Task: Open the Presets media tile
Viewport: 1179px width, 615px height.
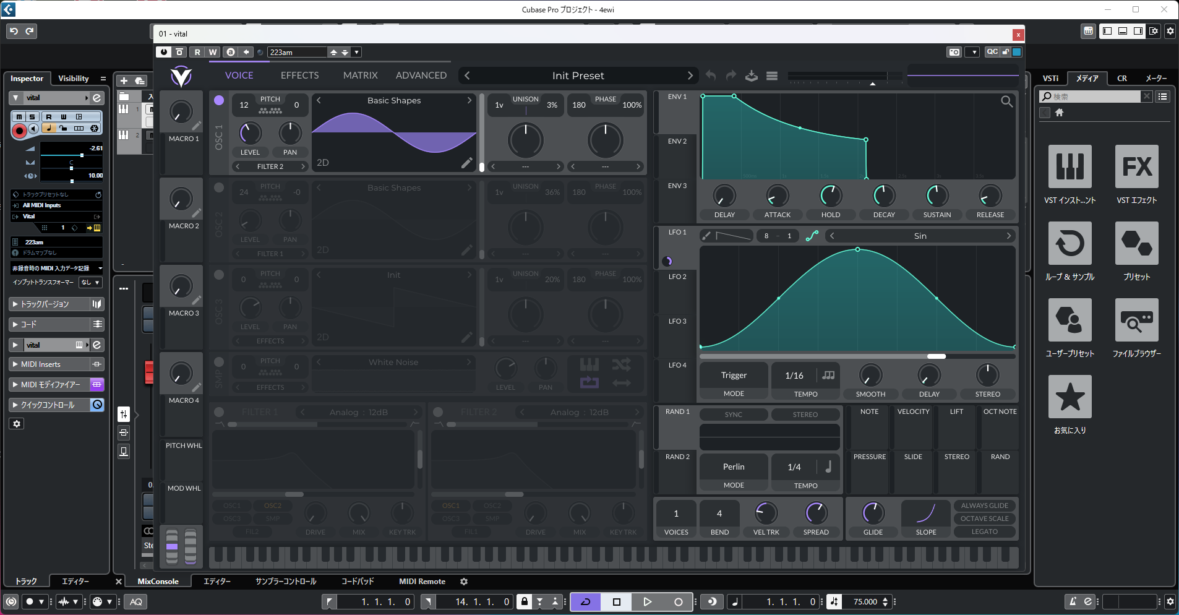Action: coord(1136,243)
